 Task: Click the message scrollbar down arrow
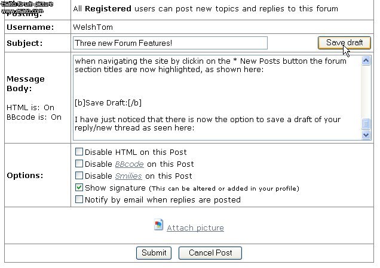click(x=366, y=135)
